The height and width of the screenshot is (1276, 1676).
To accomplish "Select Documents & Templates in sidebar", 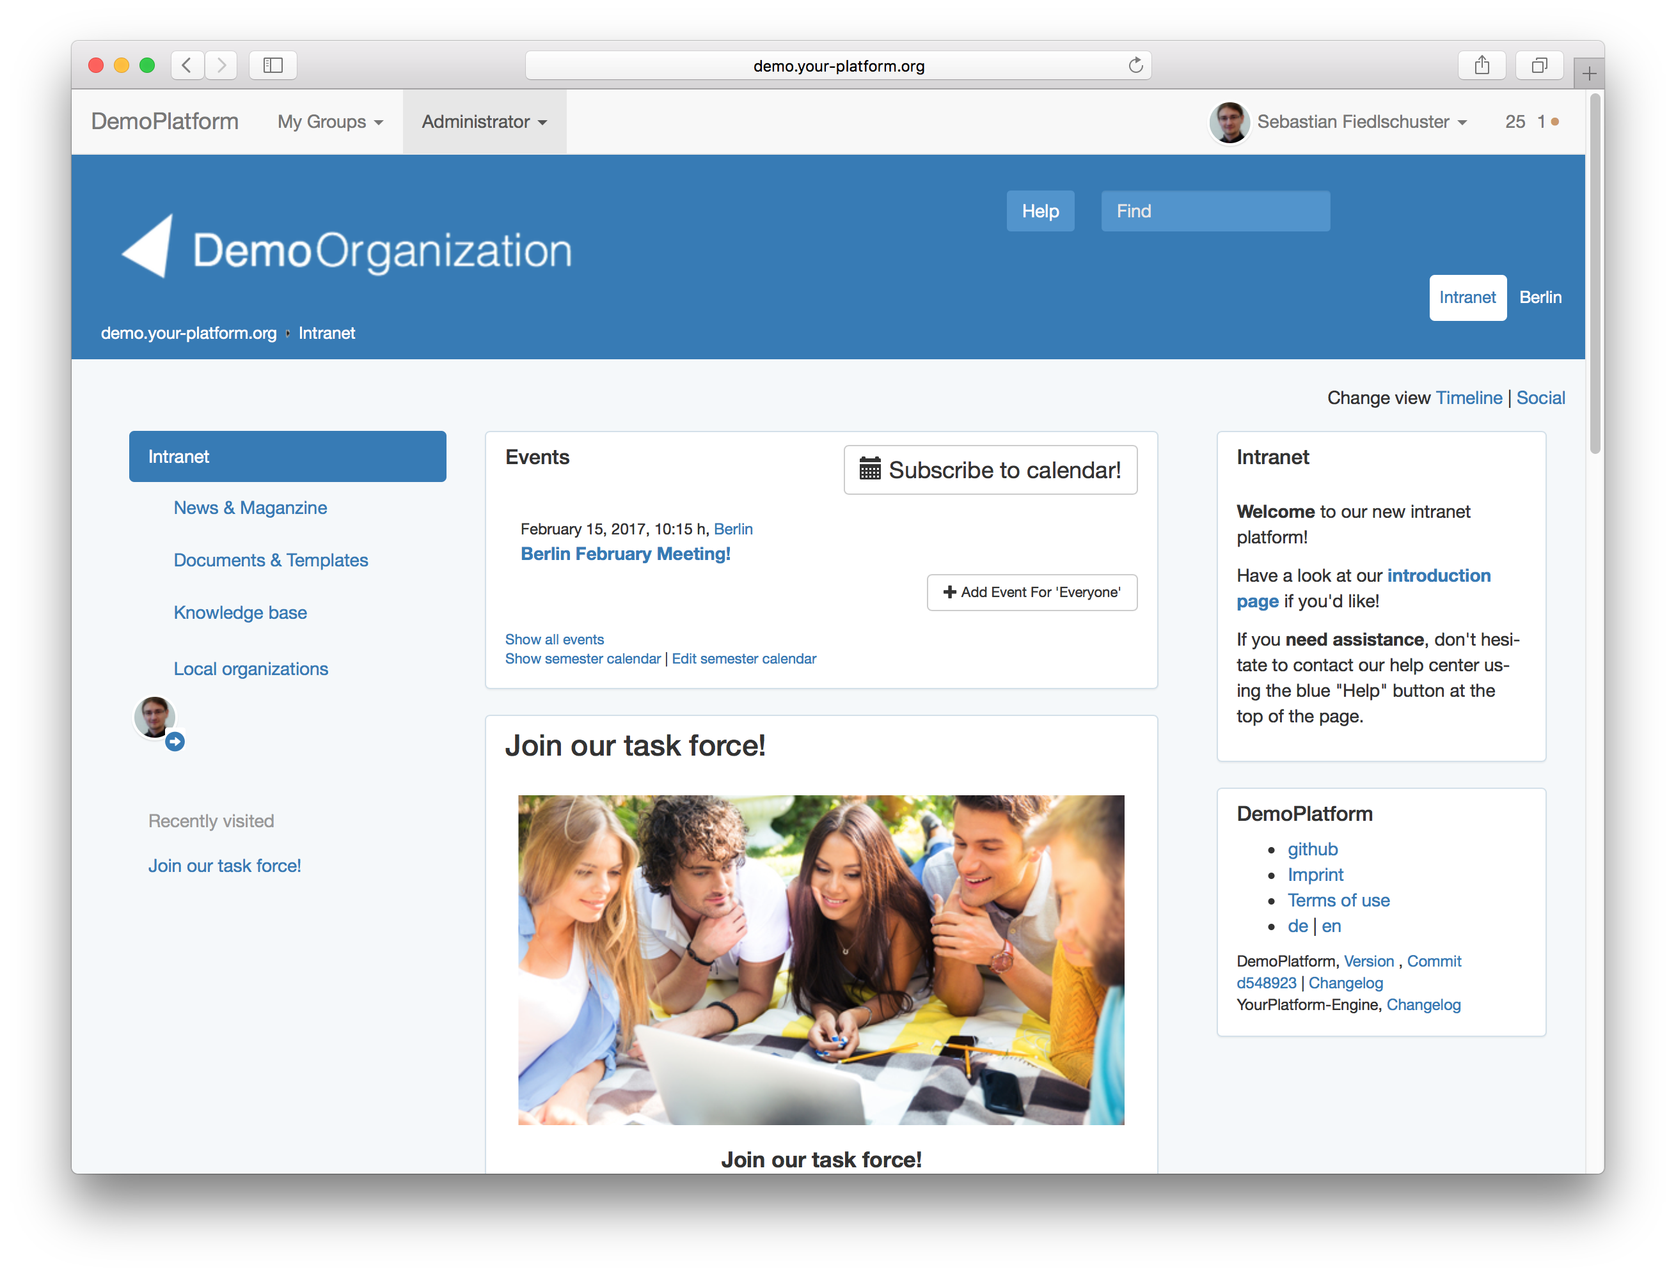I will (271, 561).
